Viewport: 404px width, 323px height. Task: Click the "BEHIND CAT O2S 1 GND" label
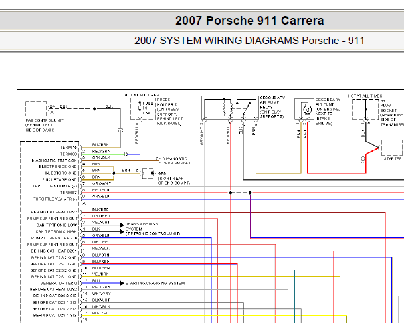click(x=54, y=277)
